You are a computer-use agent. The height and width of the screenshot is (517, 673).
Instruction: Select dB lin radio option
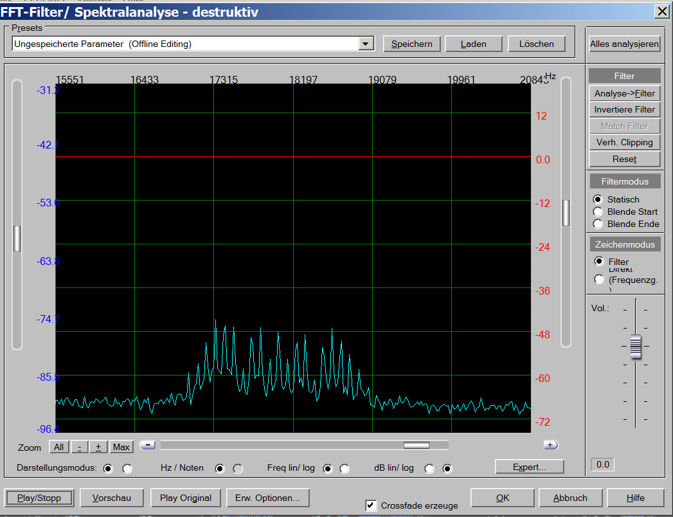coord(429,469)
